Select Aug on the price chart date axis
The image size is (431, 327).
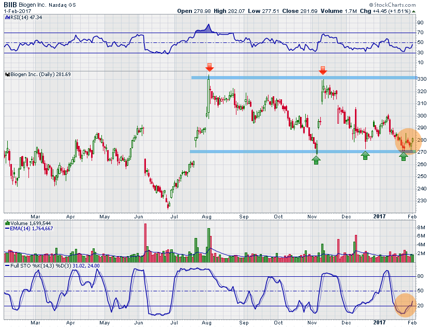click(206, 217)
